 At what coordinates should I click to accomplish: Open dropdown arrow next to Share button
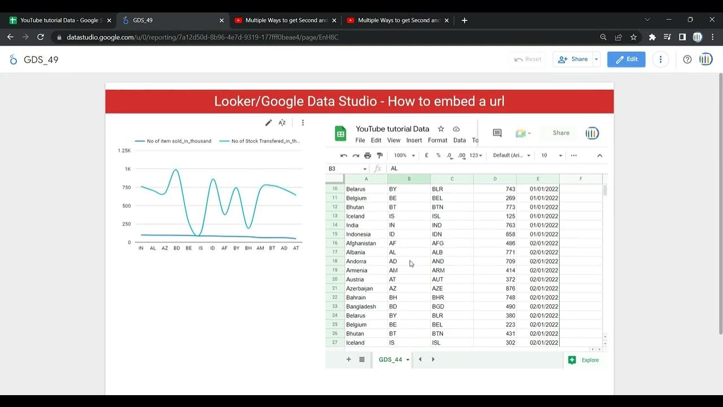(x=596, y=59)
